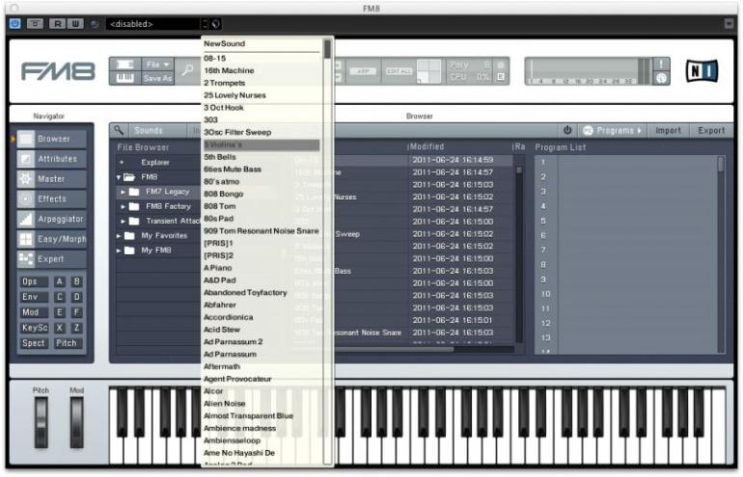This screenshot has height=477, width=743.
Task: Click the R automation read button
Action: [57, 23]
